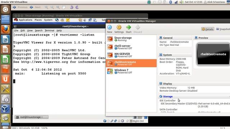Open the terminal File menu
Image resolution: width=230 pixels, height=129 pixels.
coord(16,30)
